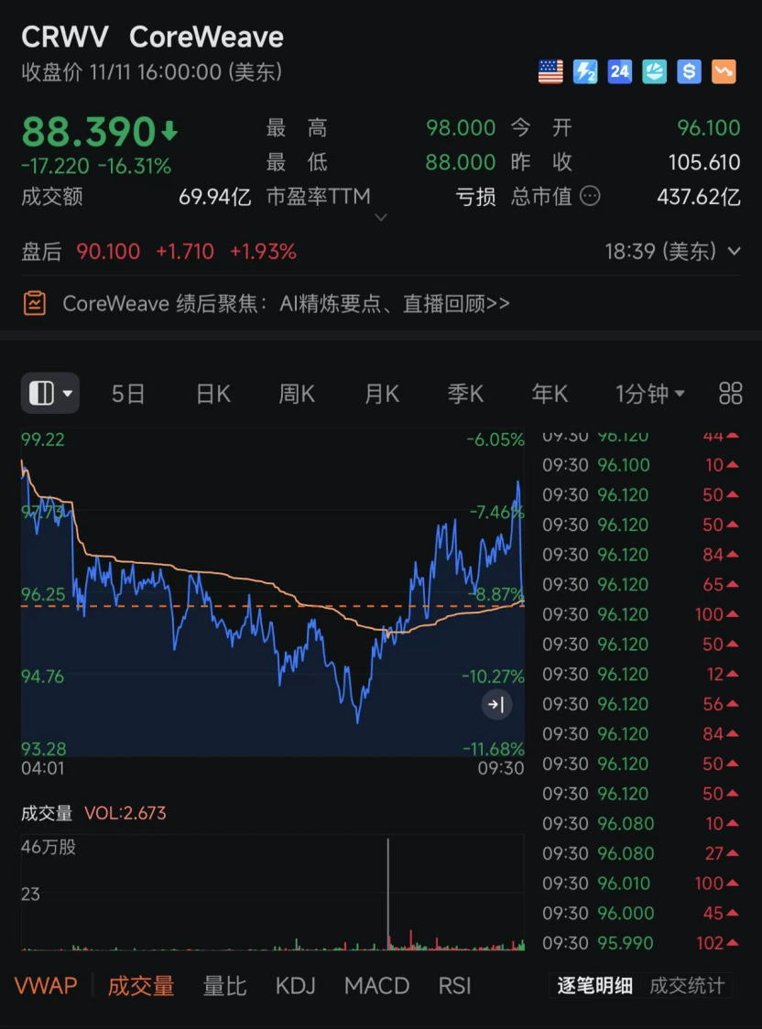
Task: Open the four-square chart grid icon
Action: 730,394
